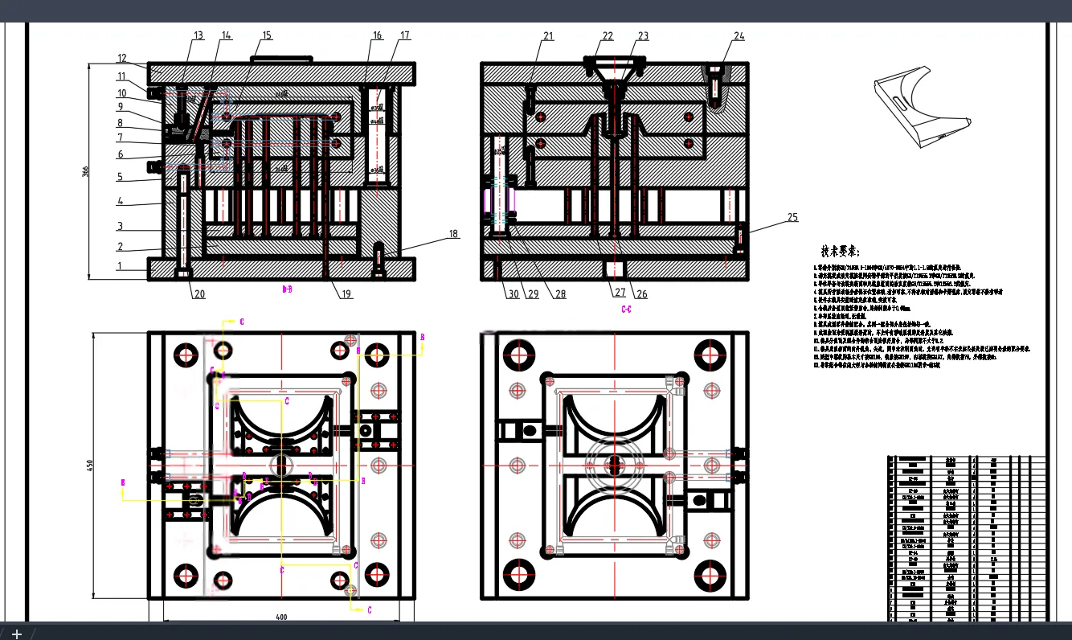
Task: Click part balloon number 19
Action: [x=346, y=294]
